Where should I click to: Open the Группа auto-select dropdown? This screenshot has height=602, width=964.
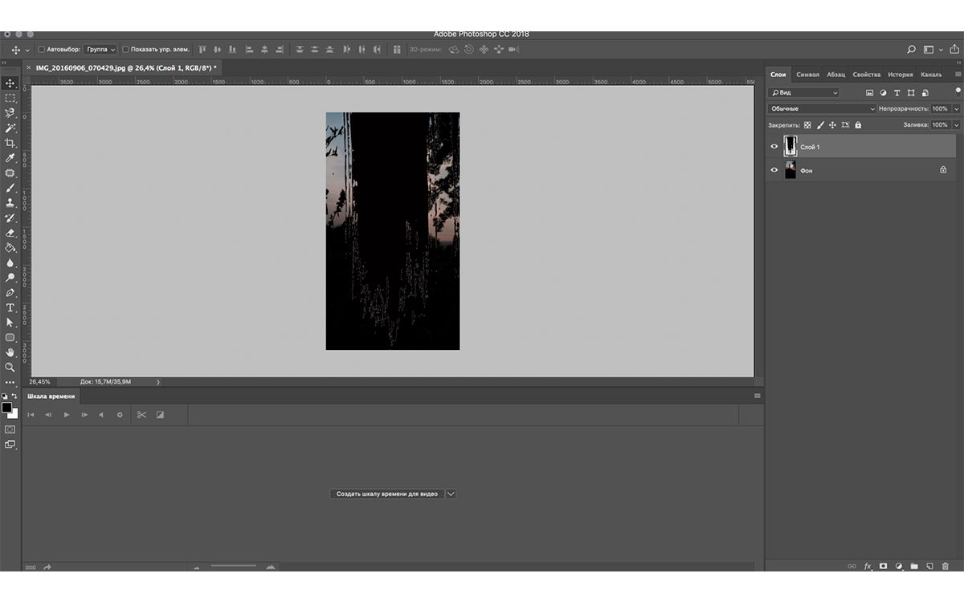click(x=100, y=50)
